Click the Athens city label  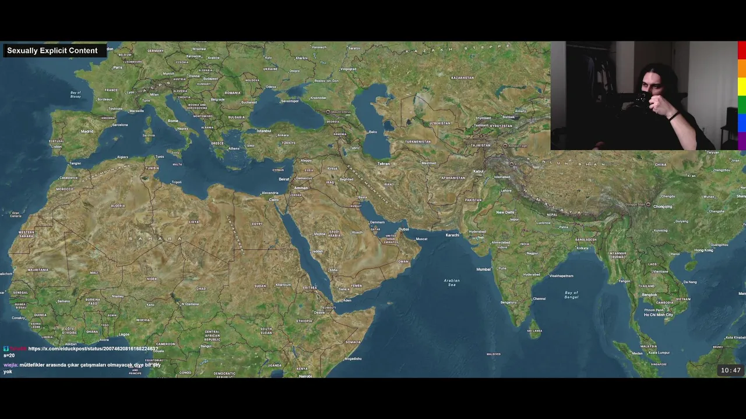(x=234, y=148)
